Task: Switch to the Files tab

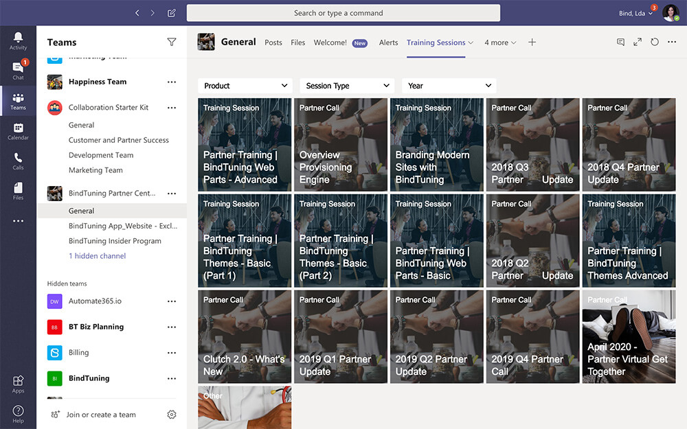Action: point(298,43)
